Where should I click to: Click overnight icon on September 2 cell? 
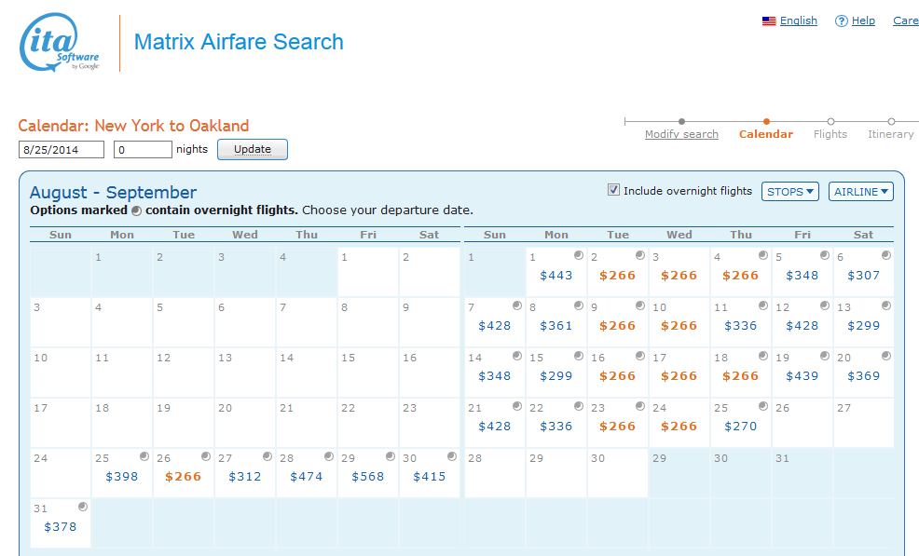pos(640,255)
